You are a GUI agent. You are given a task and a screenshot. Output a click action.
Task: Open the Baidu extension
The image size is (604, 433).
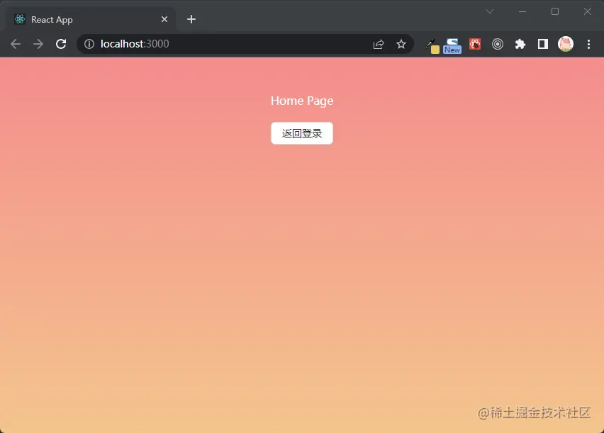tap(475, 44)
